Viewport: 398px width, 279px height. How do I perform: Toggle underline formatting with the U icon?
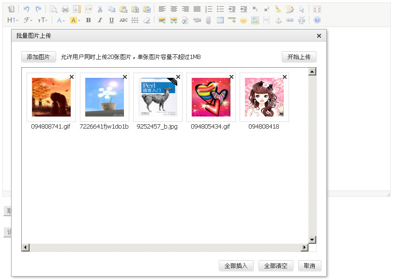tap(111, 20)
